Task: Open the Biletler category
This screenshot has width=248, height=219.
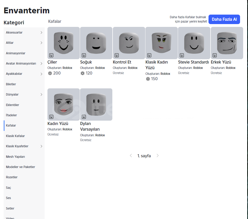Action: 24,84
